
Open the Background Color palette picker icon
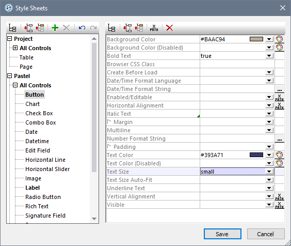tap(279, 39)
